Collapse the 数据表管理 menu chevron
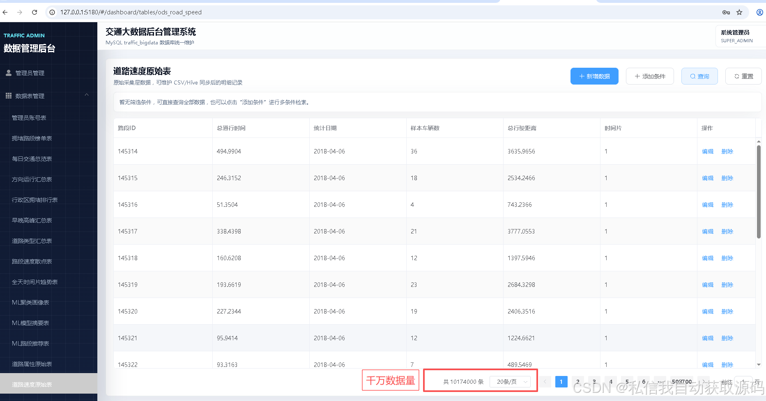Screen dimensions: 766x401 87,95
